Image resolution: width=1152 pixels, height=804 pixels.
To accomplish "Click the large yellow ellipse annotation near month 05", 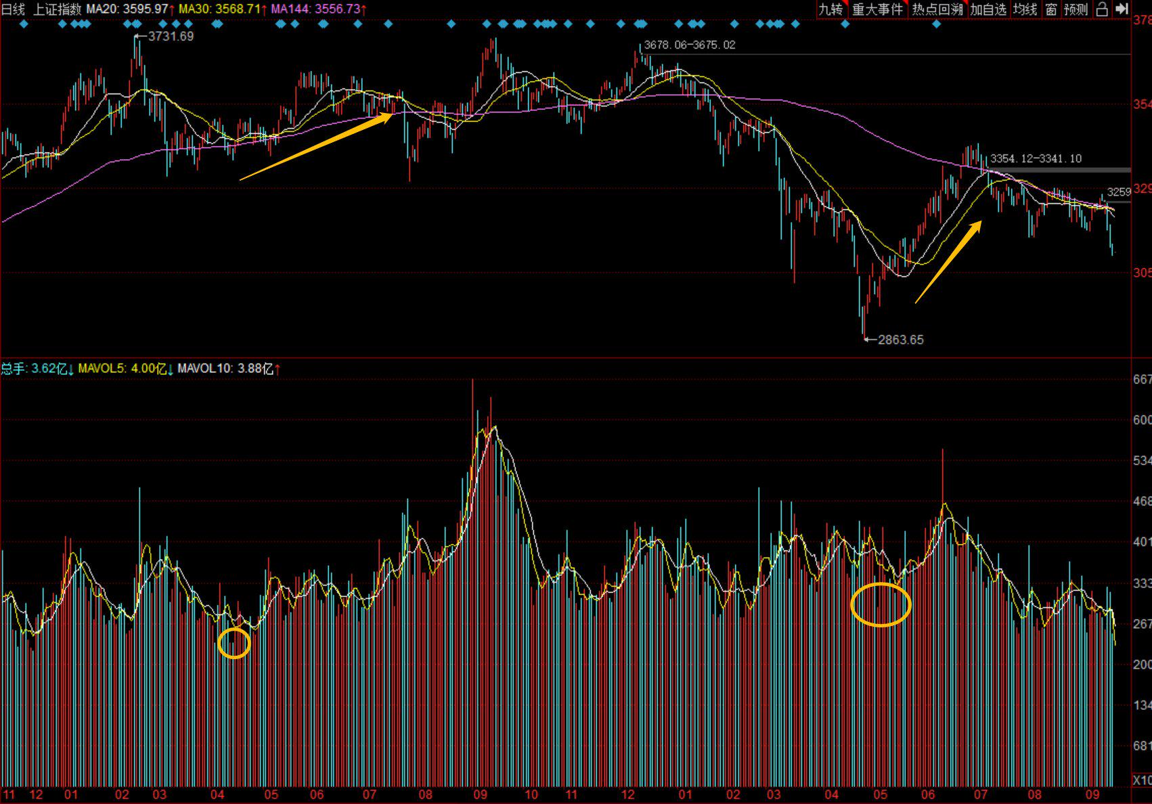I will pos(881,604).
